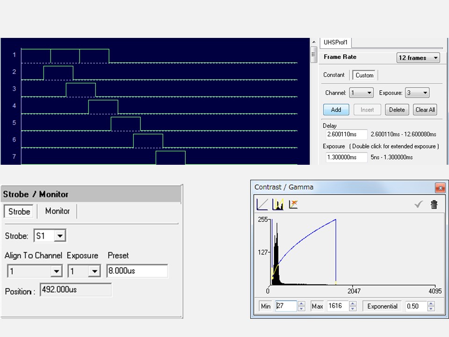Click the Max label button in Contrast/Gamma
The image size is (449, 337).
(x=317, y=306)
